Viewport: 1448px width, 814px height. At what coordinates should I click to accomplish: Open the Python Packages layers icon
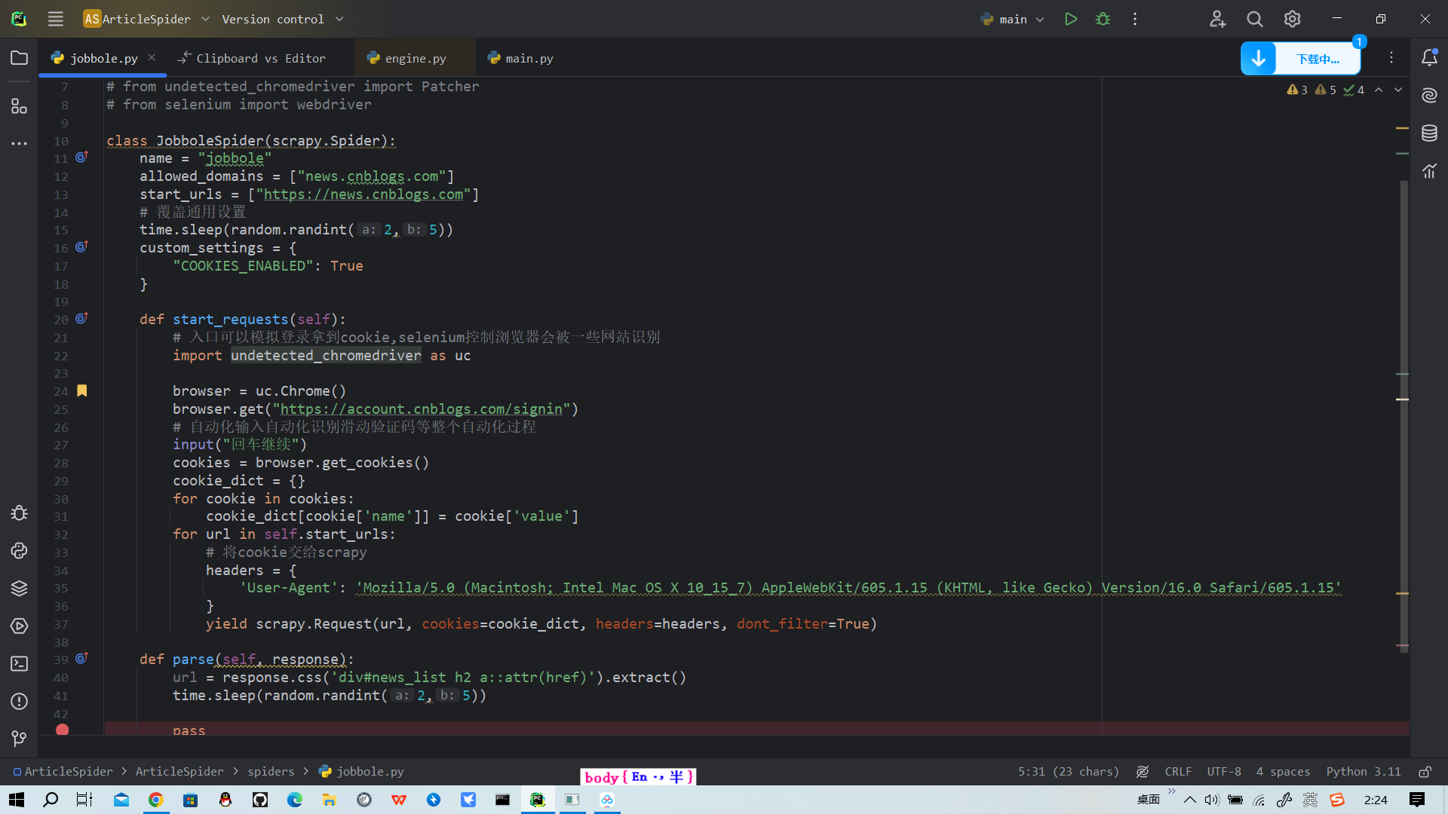(20, 589)
